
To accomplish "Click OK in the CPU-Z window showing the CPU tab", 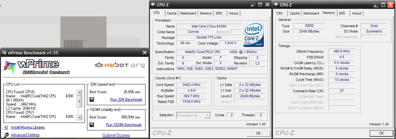I will click(x=258, y=133).
